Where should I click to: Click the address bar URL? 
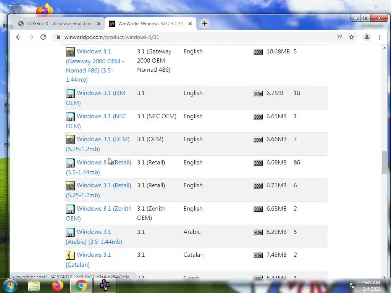[111, 37]
